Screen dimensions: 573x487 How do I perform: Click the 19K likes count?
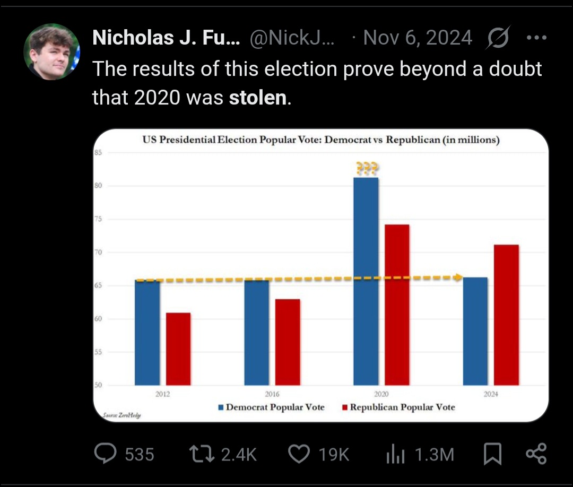pyautogui.click(x=334, y=455)
